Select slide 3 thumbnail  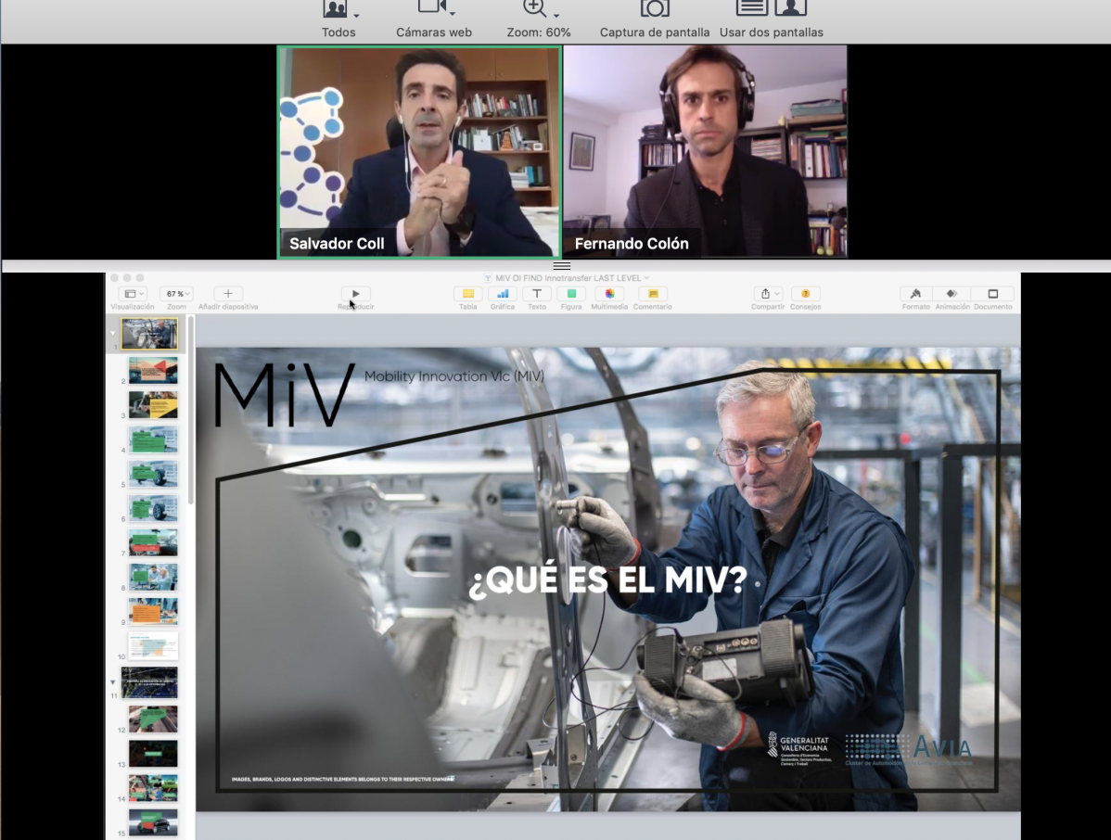153,405
